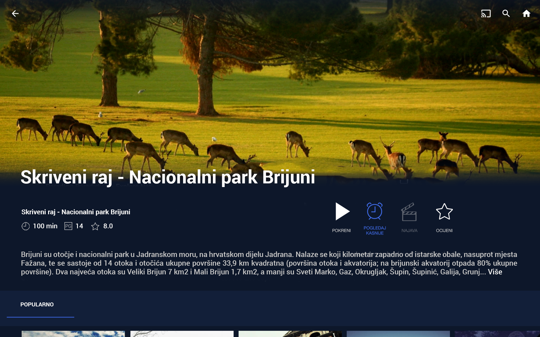Go to Home via house icon
Viewport: 540px width, 337px height.
coord(526,13)
